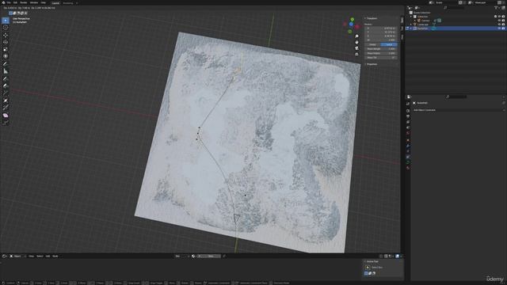Toggle visibility eye for Landscape row

coord(499,25)
